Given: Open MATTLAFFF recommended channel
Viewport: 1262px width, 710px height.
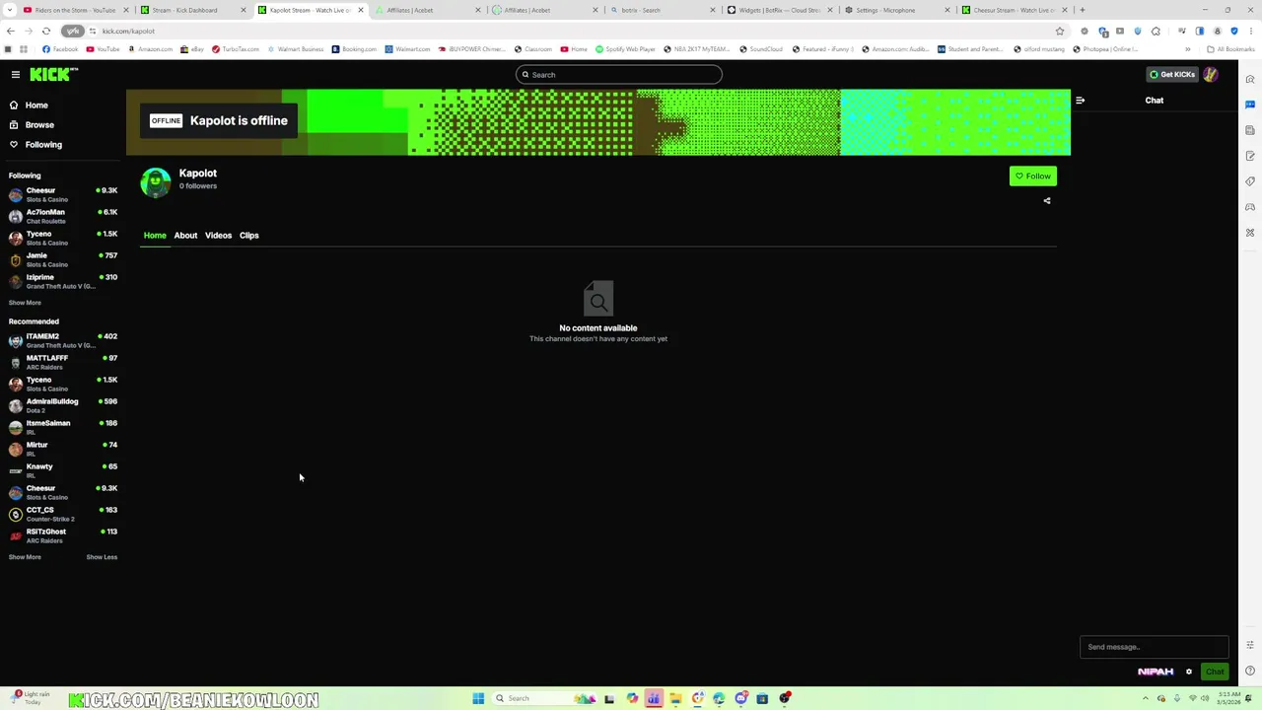Looking at the screenshot, I should [x=62, y=362].
